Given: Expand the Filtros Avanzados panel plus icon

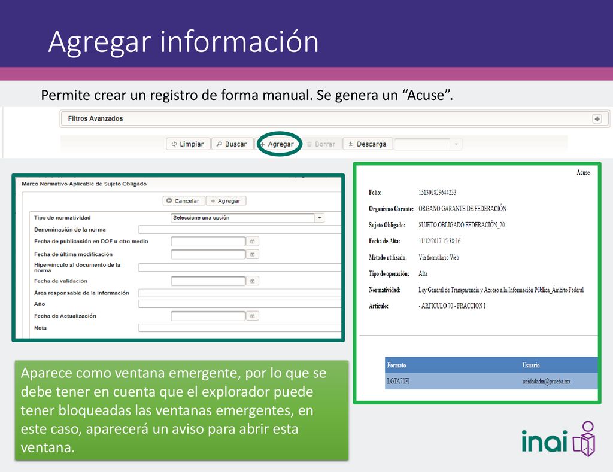Looking at the screenshot, I should (x=597, y=119).
